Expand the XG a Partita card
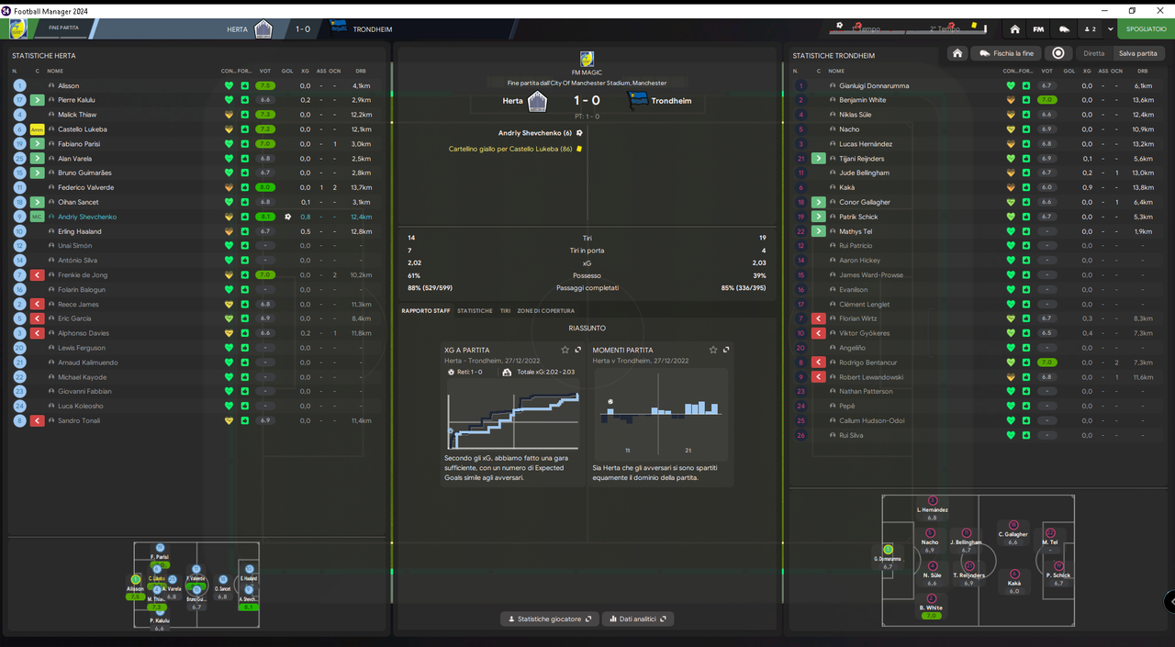 click(x=577, y=350)
